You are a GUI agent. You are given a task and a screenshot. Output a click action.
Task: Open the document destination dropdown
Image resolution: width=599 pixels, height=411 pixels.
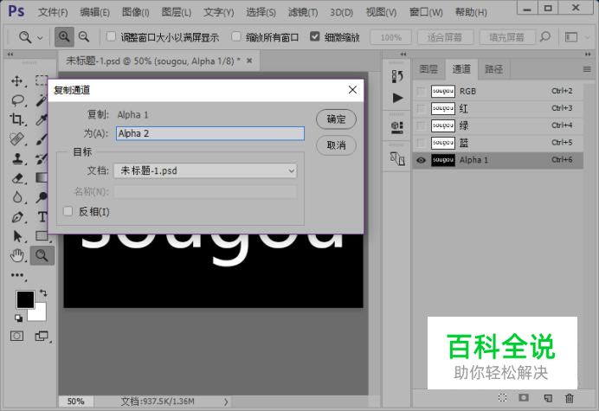click(205, 170)
